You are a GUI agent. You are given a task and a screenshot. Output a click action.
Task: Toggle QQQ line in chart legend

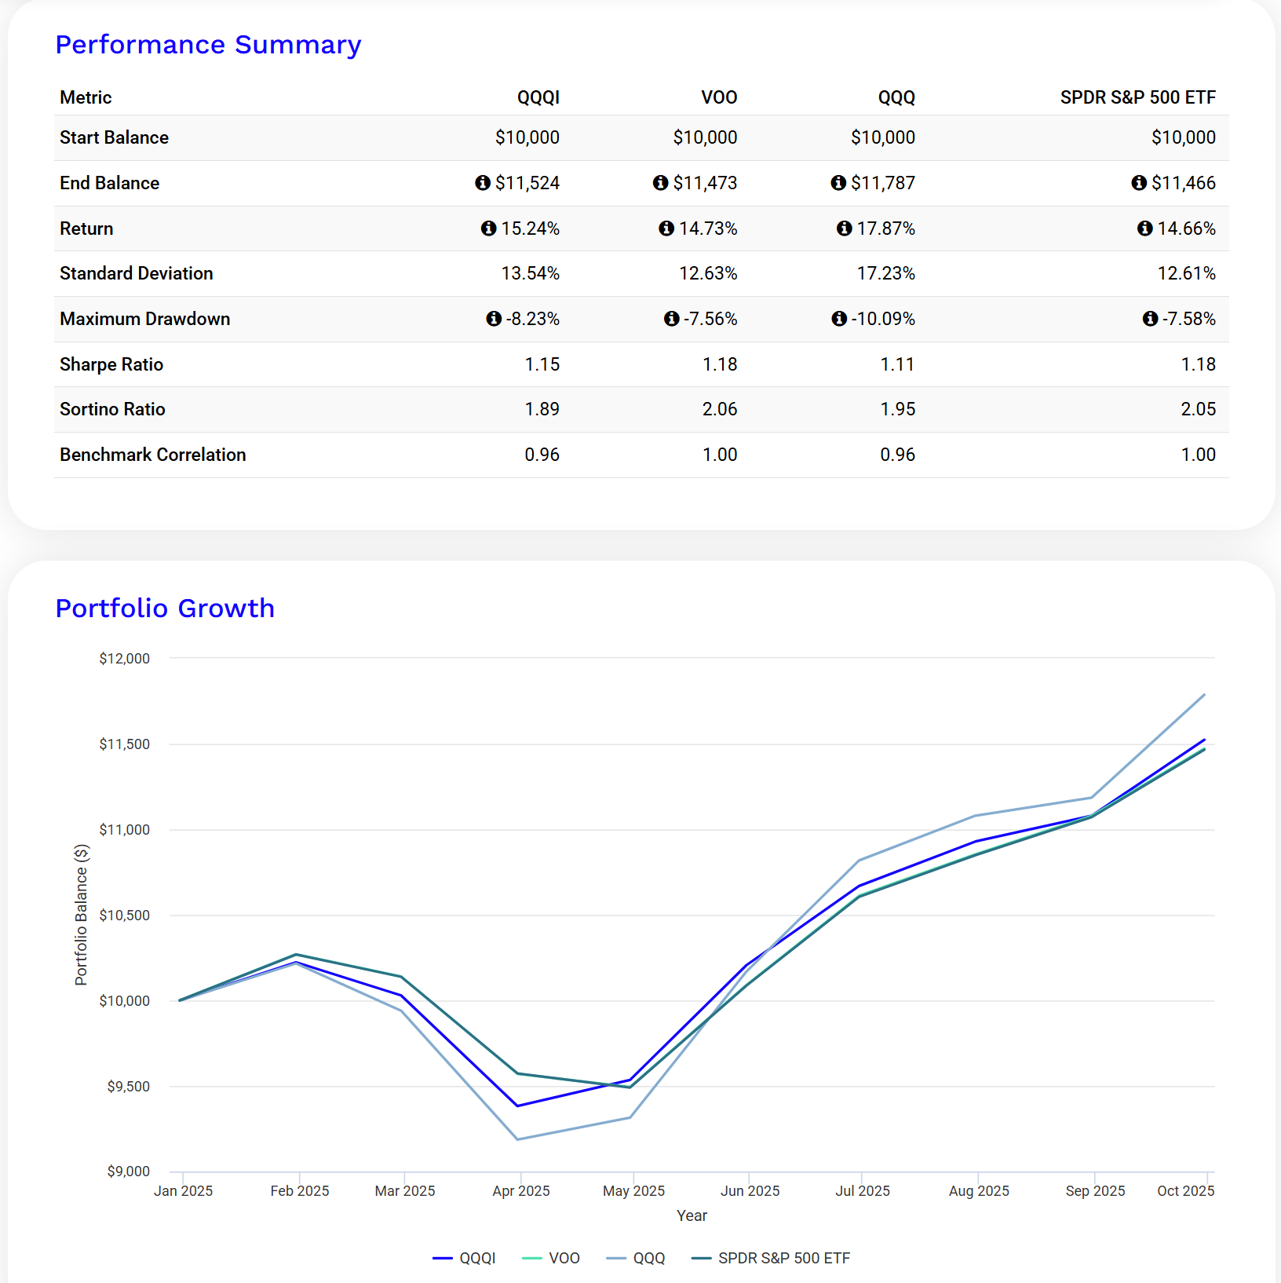[x=637, y=1258]
